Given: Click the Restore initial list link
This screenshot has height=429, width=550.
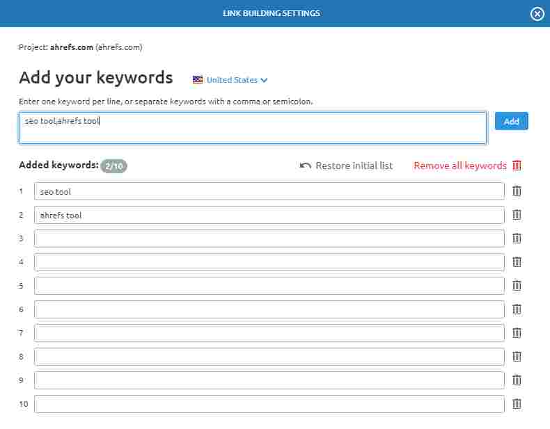Looking at the screenshot, I should click(x=354, y=165).
